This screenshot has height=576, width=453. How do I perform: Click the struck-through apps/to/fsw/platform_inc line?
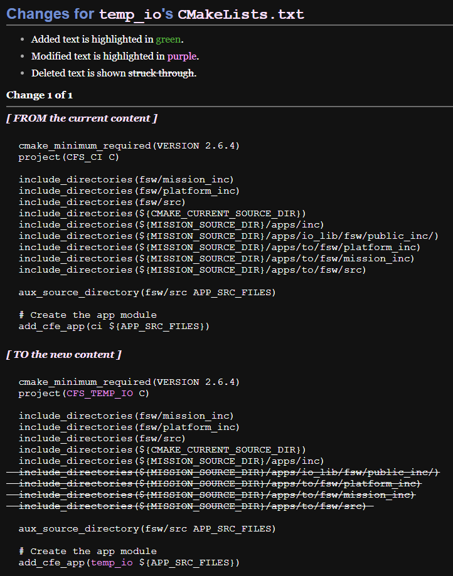(x=220, y=483)
